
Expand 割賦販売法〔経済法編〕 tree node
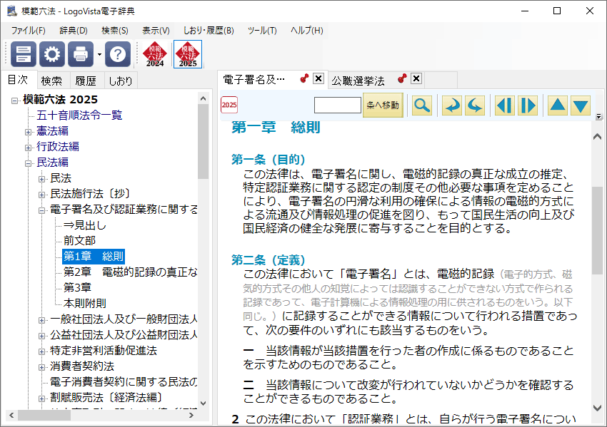pos(42,398)
